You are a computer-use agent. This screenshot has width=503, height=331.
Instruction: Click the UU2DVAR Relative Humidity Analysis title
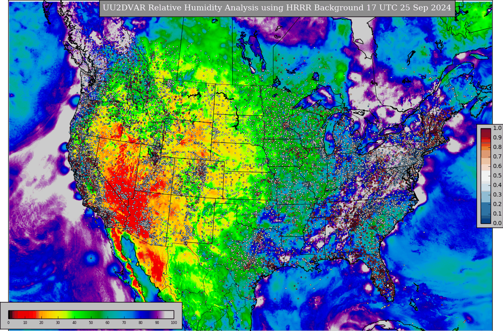coord(277,8)
